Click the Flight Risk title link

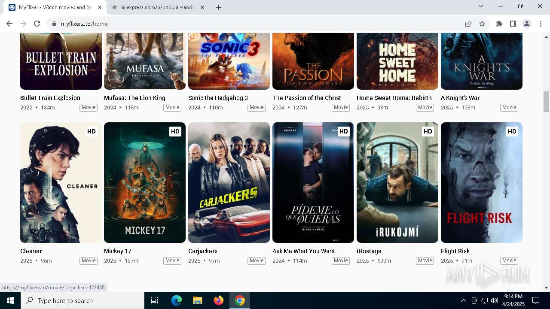click(x=455, y=251)
